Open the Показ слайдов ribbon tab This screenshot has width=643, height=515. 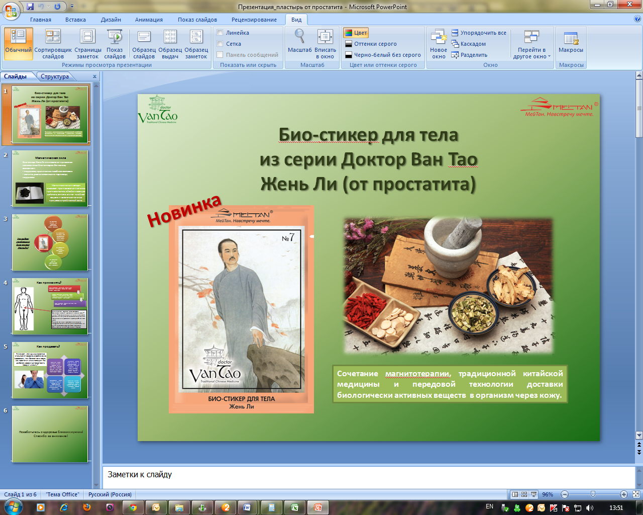[197, 20]
